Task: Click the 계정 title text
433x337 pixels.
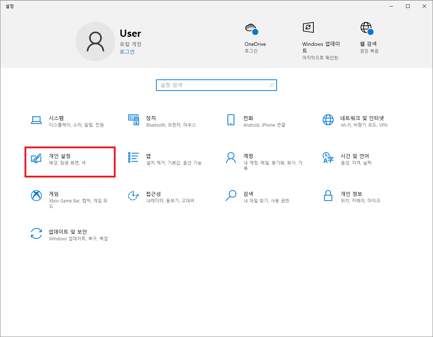Action: coord(248,156)
